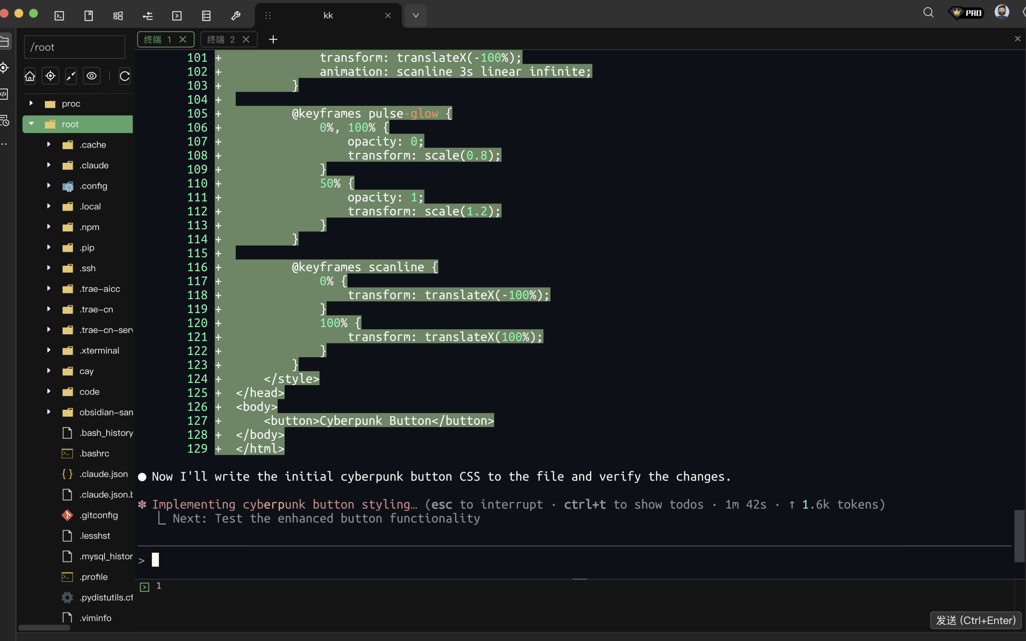Open the session dropdown chevron next to kk tab
1026x641 pixels.
(415, 16)
